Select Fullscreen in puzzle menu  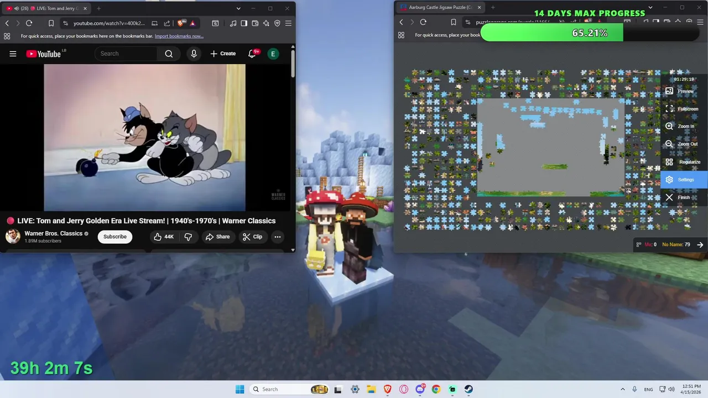pos(684,109)
